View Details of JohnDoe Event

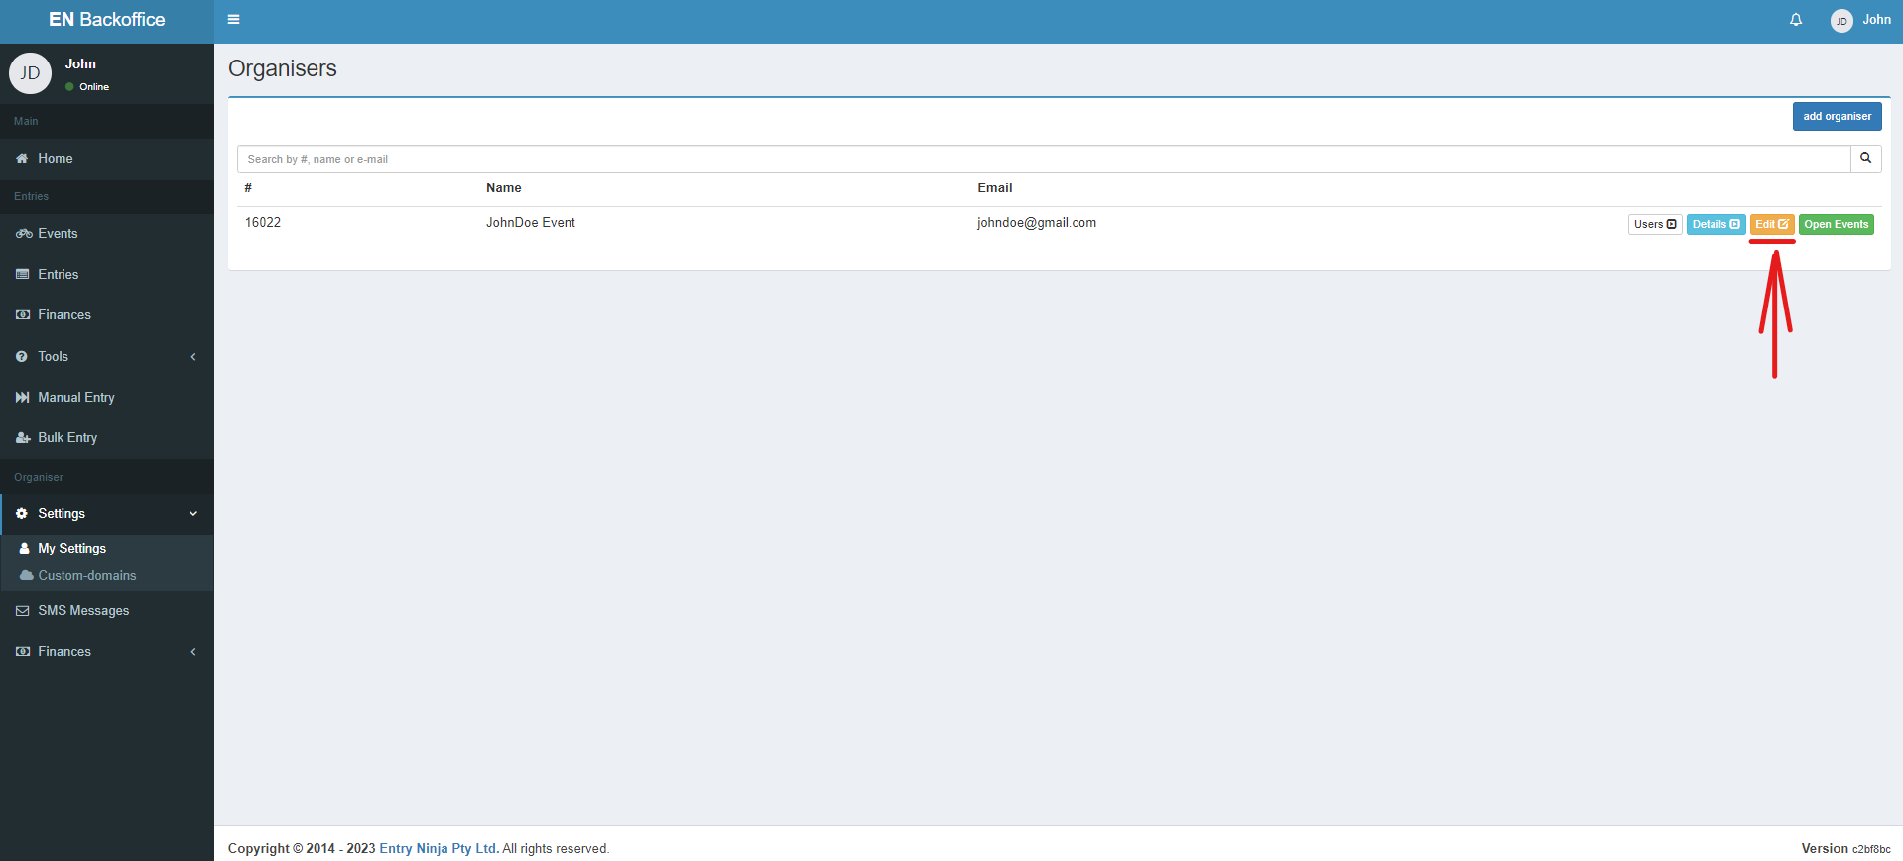tap(1716, 225)
